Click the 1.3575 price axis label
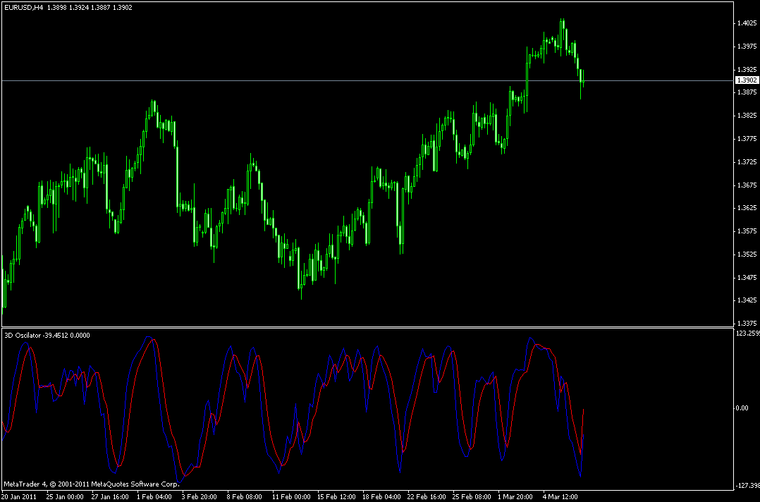Viewport: 760px width, 502px height. tap(747, 231)
